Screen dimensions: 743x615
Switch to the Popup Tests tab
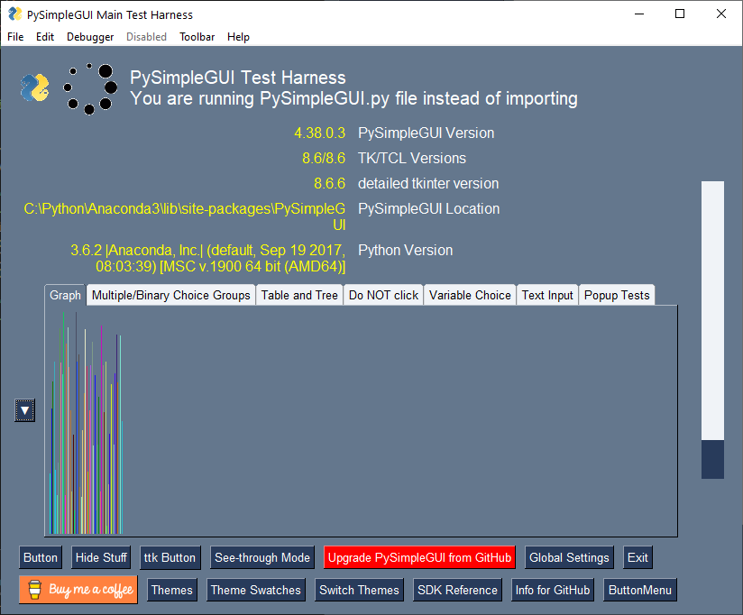click(617, 294)
